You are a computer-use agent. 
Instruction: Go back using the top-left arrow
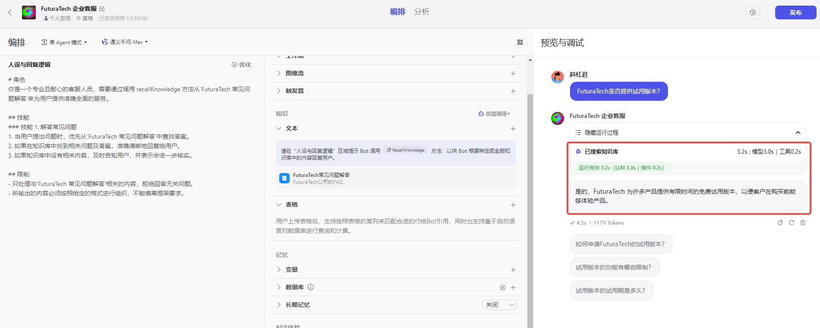[x=10, y=12]
